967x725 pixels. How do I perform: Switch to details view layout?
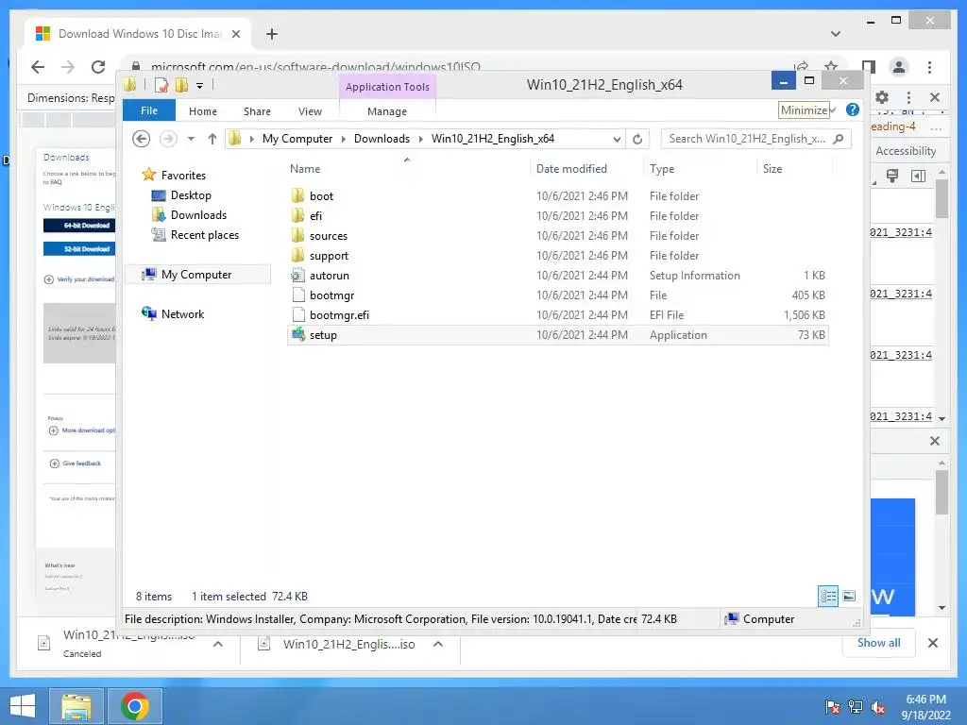coord(828,597)
